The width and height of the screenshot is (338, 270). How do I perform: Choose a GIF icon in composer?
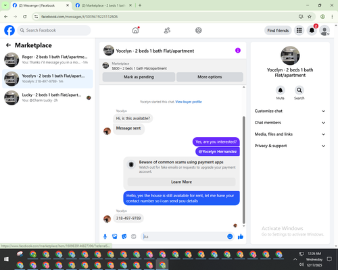[134, 236]
